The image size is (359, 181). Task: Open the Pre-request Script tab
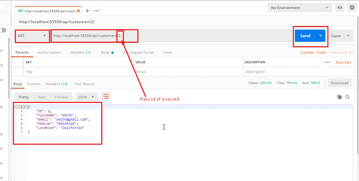coord(138,52)
